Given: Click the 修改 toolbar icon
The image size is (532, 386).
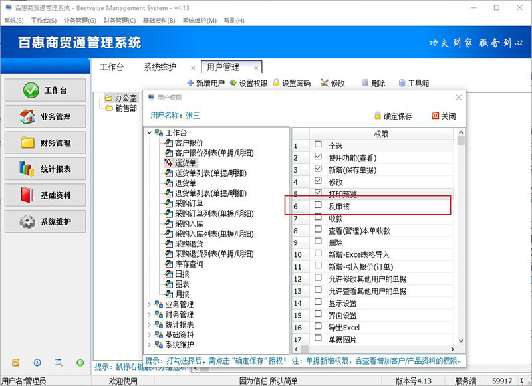Looking at the screenshot, I should pos(325,82).
